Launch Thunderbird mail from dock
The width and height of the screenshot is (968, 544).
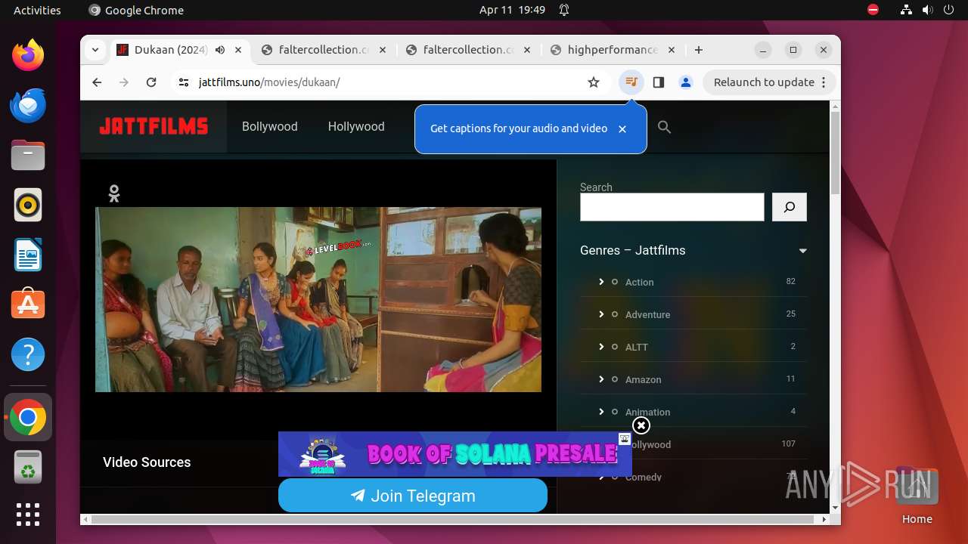click(x=28, y=105)
